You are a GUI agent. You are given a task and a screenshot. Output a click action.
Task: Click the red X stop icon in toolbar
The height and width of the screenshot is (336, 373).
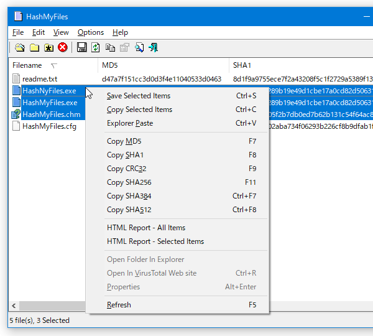coord(63,47)
